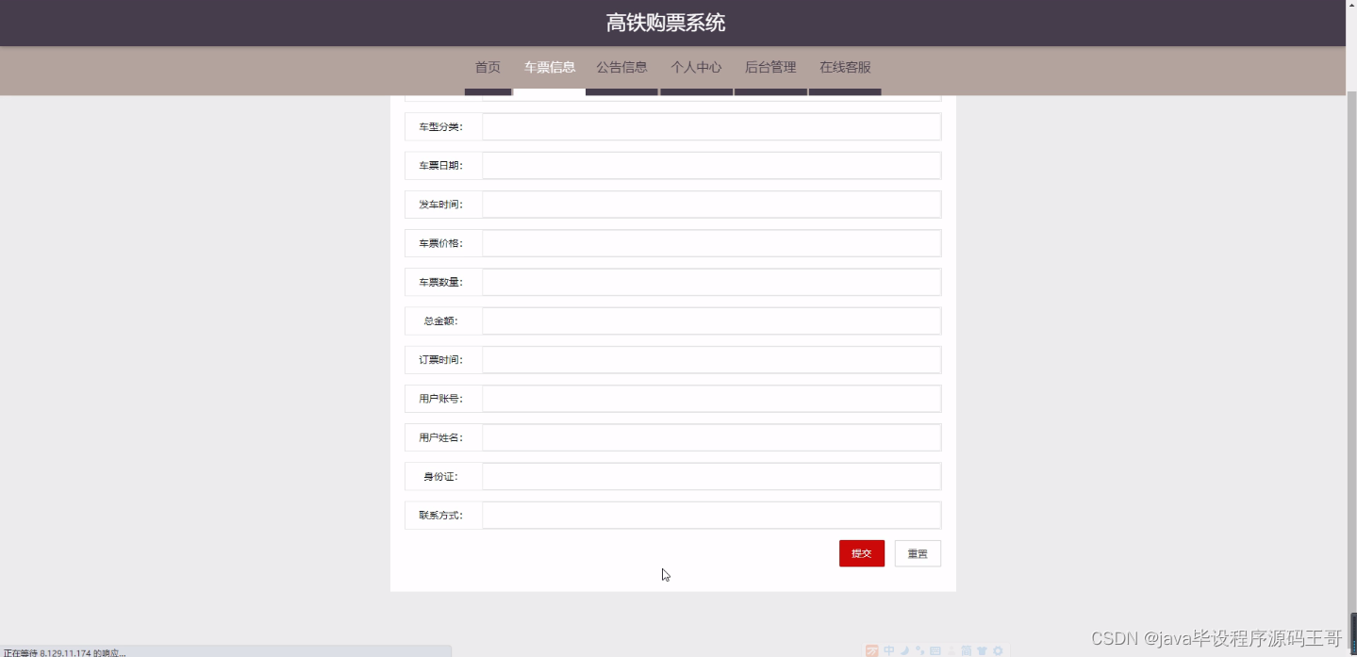Open the 车型分类 input selector
1357x657 pixels.
pyautogui.click(x=710, y=126)
